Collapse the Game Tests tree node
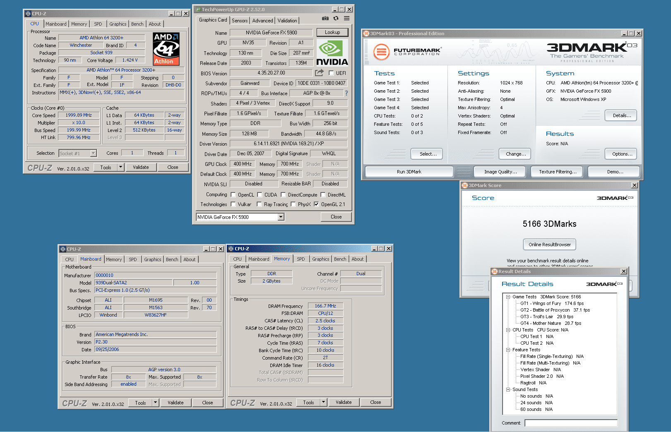Viewport: 671px width, 432px height. tap(508, 297)
